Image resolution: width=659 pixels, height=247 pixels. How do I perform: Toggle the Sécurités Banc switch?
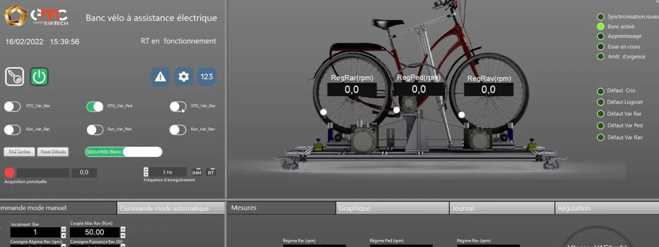(x=124, y=152)
